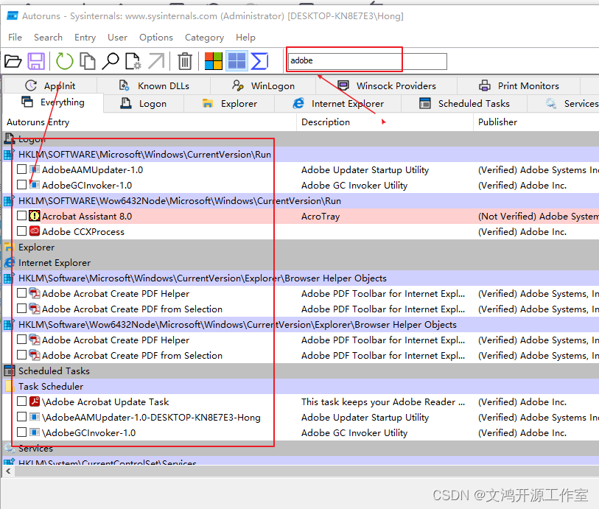Click the VirusTotal sigma icon

tap(259, 61)
